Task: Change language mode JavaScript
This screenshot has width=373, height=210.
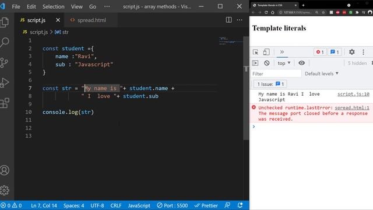Action: click(x=139, y=205)
